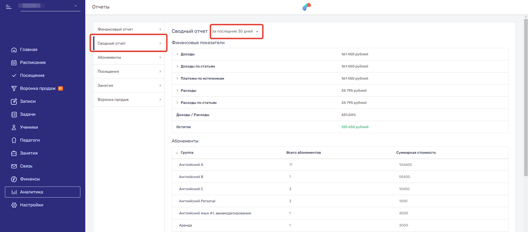Open Расписание calendar icon
Screen dimensions: 528x232
click(14, 63)
